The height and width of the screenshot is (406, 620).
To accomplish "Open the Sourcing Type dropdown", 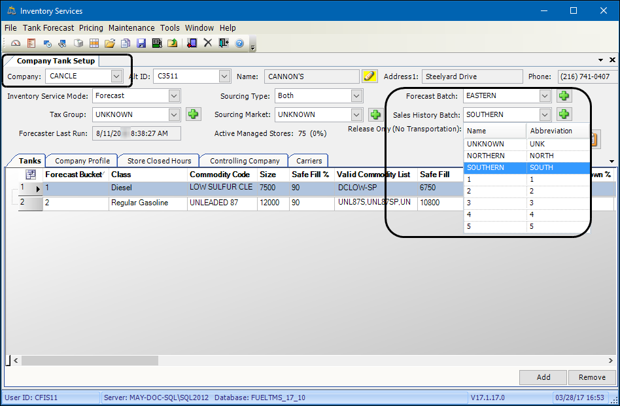I will [x=356, y=96].
